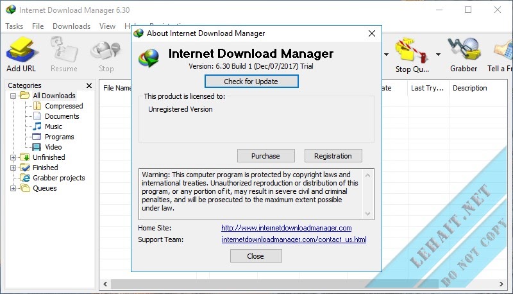This screenshot has width=513, height=294.
Task: Click the Last Try column header
Action: [427, 88]
